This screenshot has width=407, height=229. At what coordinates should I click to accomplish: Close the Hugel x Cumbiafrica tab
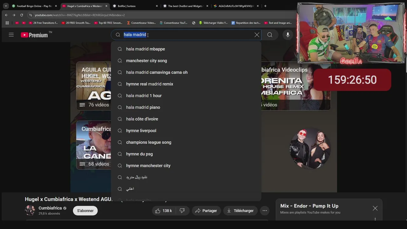coord(106,6)
